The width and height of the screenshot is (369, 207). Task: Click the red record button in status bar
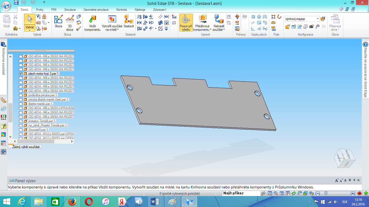tap(360, 193)
